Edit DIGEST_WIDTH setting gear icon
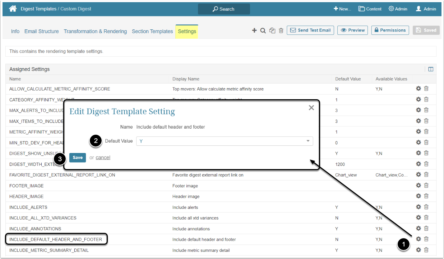Viewport: 444px width, 259px height. [x=418, y=164]
